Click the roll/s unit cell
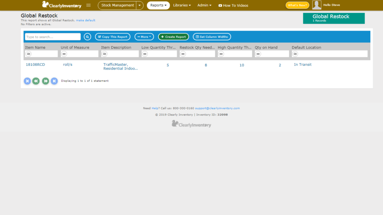The image size is (383, 215). (x=68, y=65)
